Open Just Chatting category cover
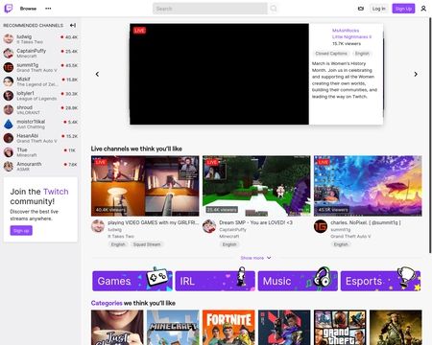432x345 pixels. (x=117, y=328)
